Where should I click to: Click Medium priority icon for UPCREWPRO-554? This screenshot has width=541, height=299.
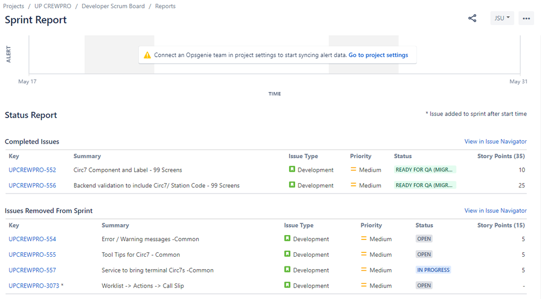(x=364, y=239)
